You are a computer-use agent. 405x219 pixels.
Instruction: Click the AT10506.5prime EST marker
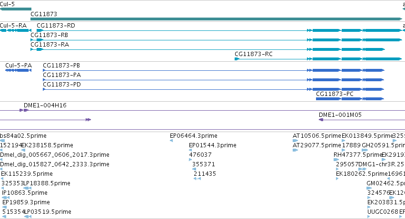[295, 141]
